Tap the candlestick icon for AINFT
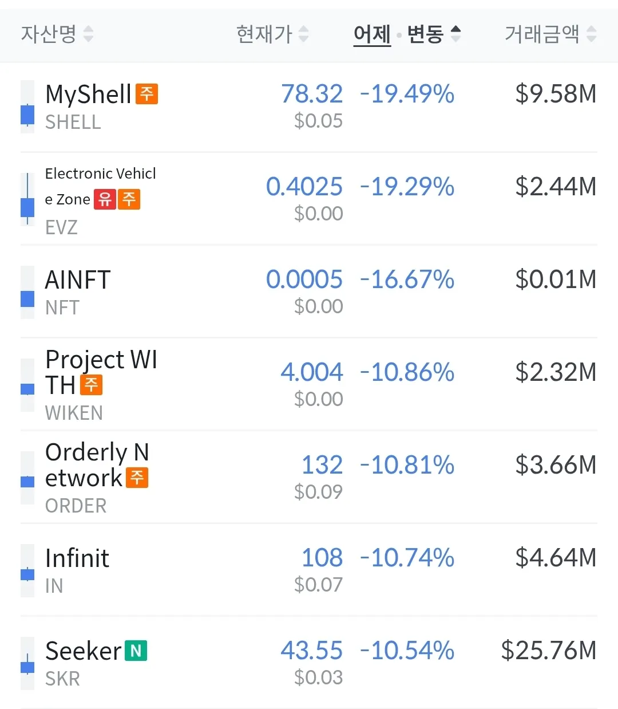618x709 pixels. click(27, 293)
